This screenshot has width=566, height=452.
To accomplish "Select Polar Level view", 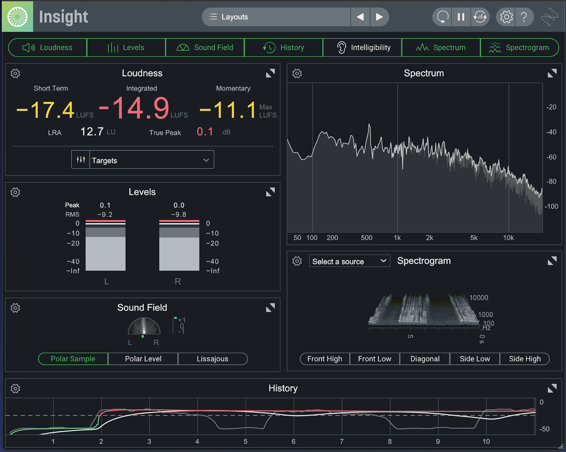I will (x=143, y=359).
